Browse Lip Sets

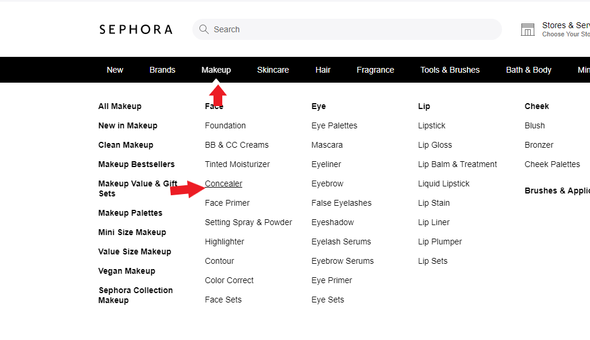pos(432,261)
